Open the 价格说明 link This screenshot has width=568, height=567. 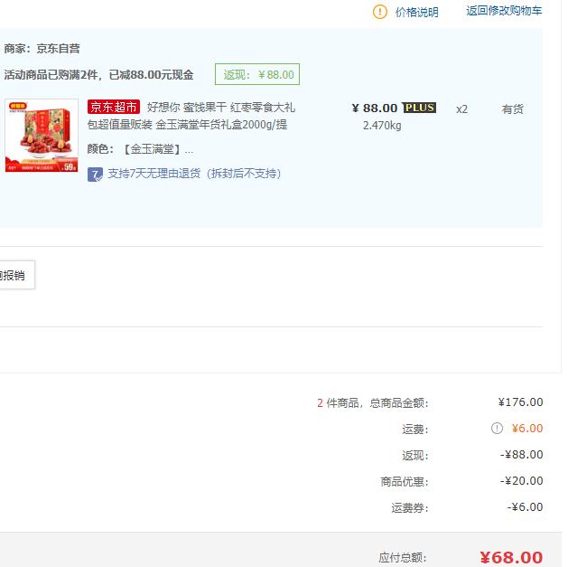pyautogui.click(x=416, y=13)
